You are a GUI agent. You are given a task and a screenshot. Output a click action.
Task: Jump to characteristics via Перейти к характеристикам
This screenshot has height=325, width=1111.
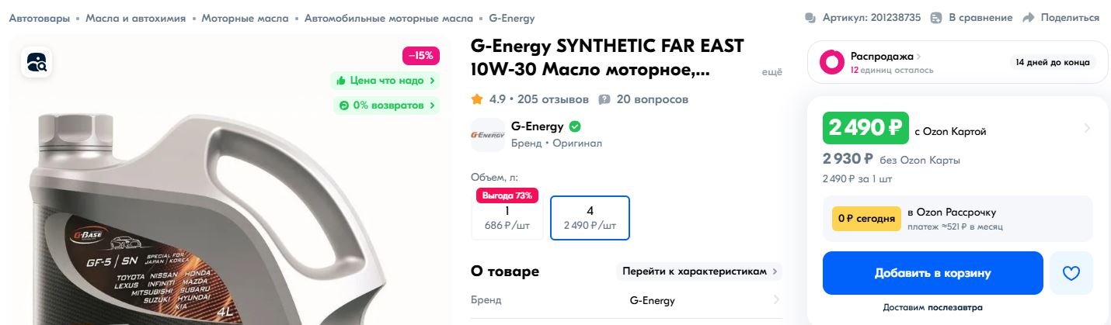coord(699,271)
